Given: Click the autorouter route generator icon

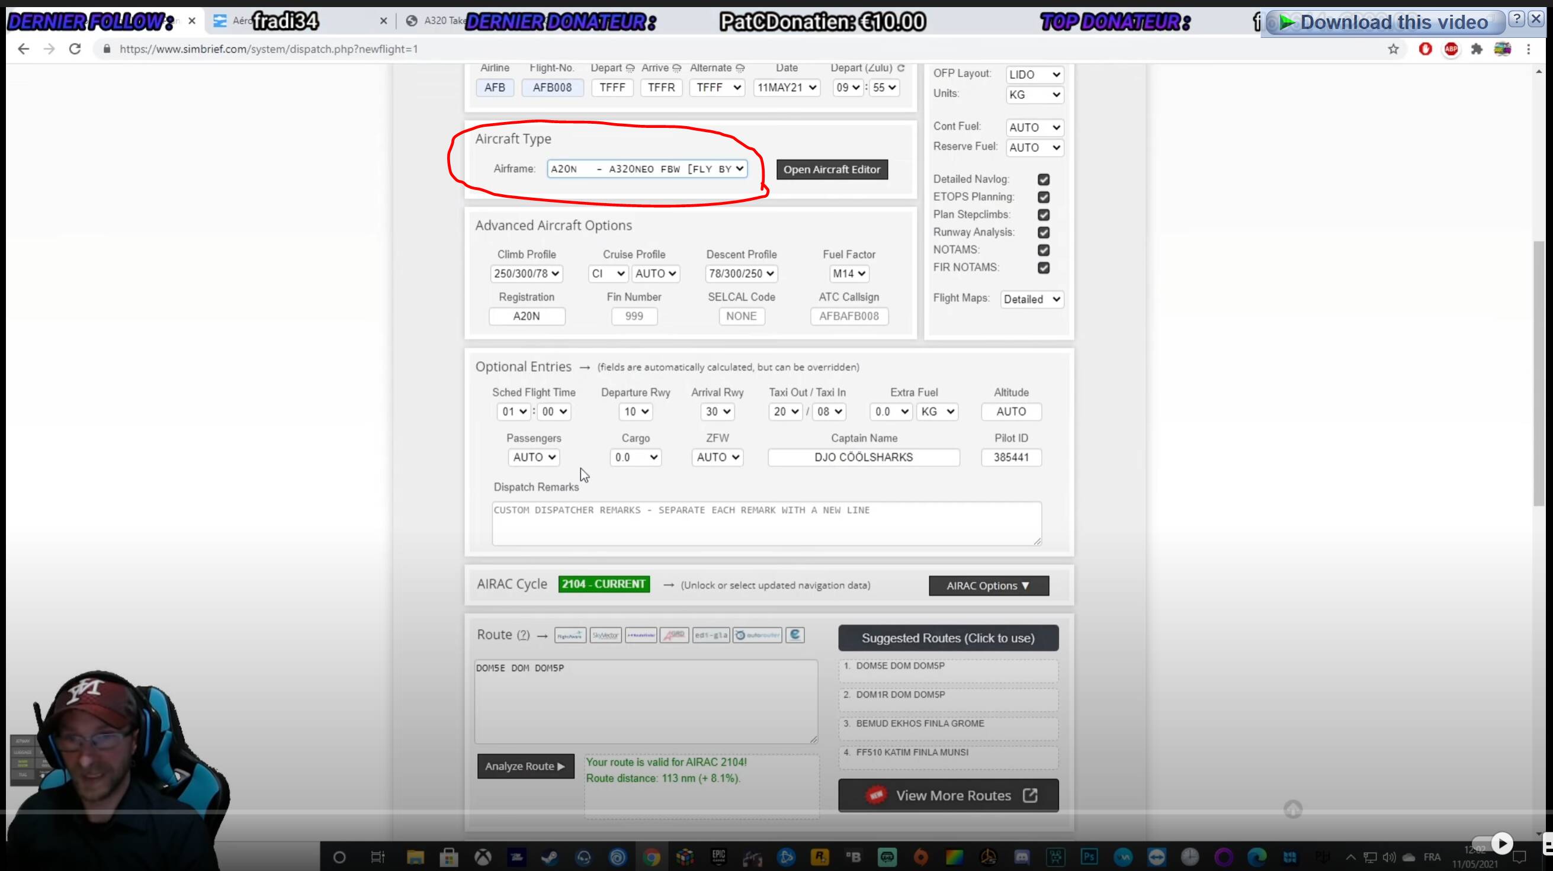Looking at the screenshot, I should (756, 635).
